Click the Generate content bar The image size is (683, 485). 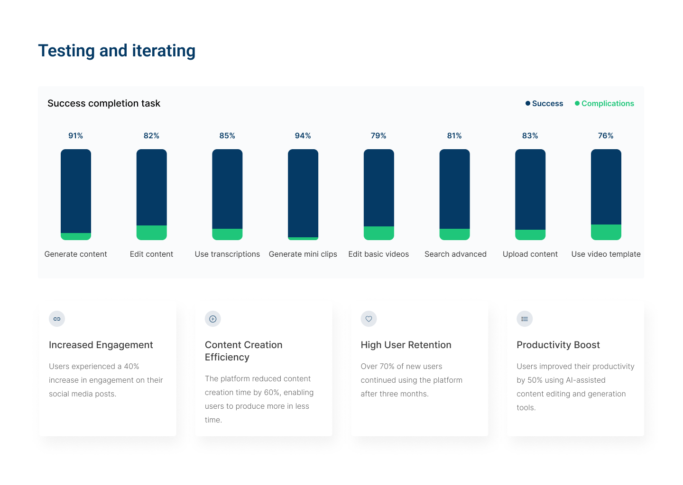[x=76, y=194]
